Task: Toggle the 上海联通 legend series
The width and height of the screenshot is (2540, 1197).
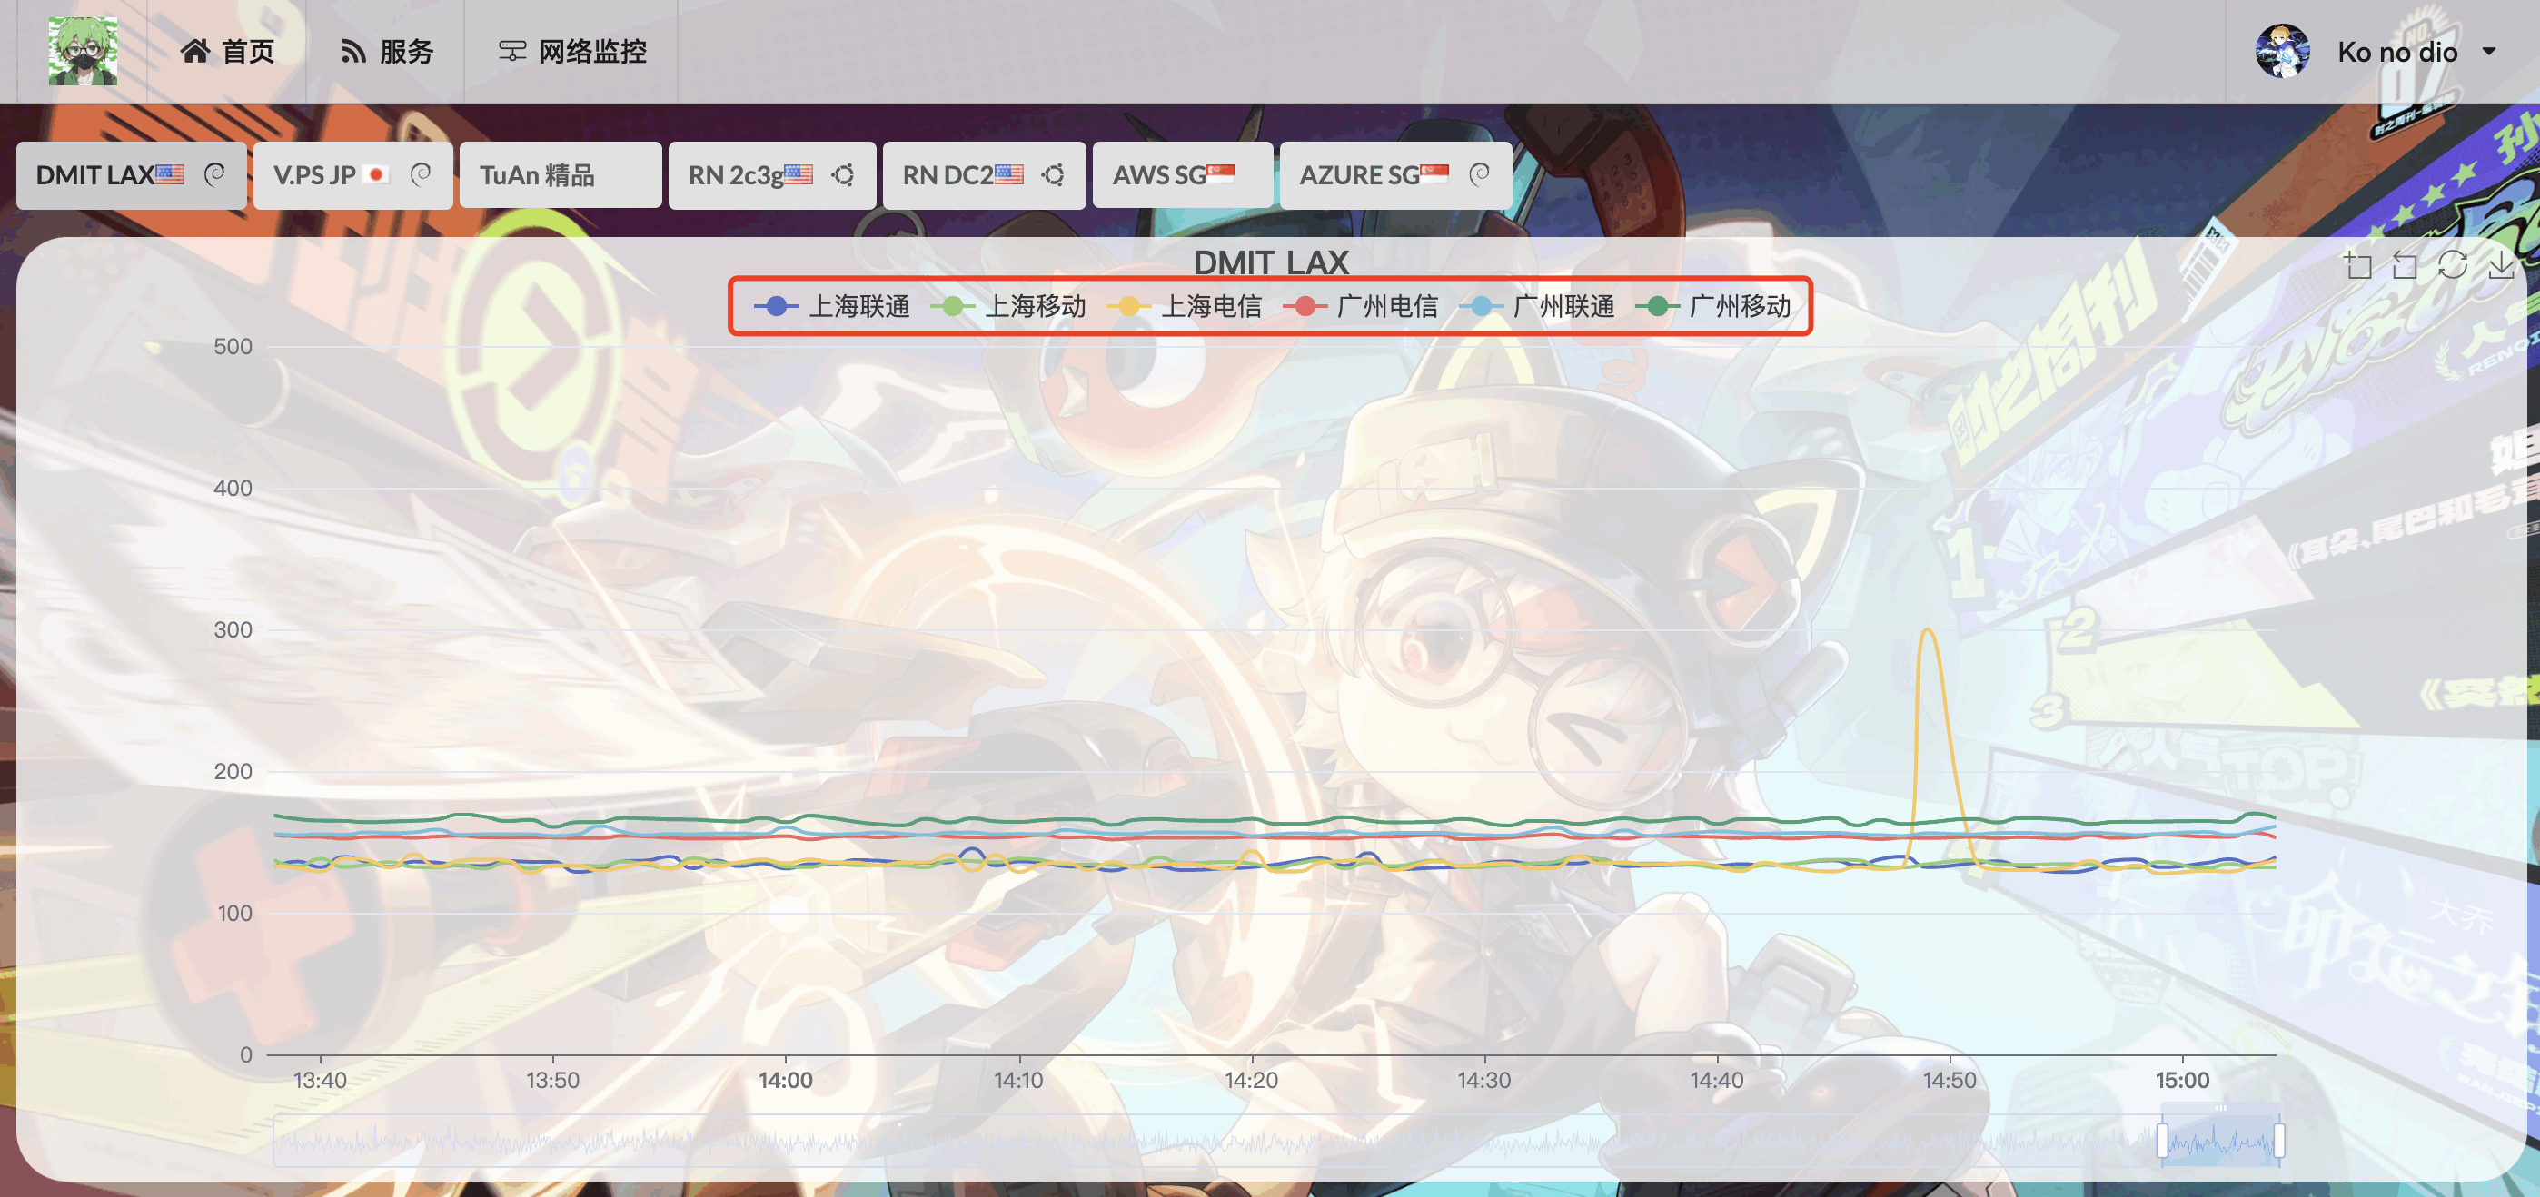Action: [x=832, y=307]
